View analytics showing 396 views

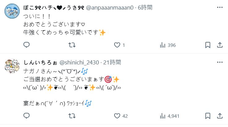(x=162, y=45)
